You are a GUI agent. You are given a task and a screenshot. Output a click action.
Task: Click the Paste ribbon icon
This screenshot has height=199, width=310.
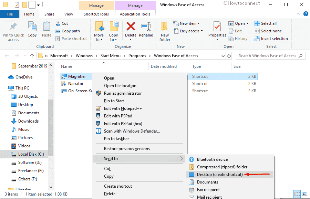pyautogui.click(x=46, y=27)
